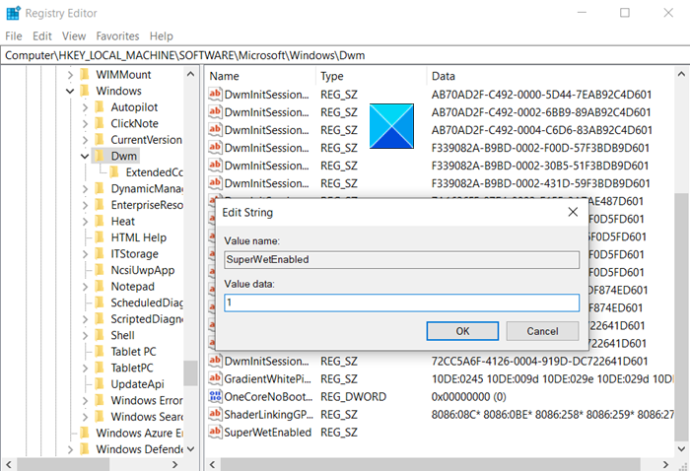Viewport: 690px width, 471px height.
Task: Click the registry path address bar
Action: pyautogui.click(x=345, y=55)
